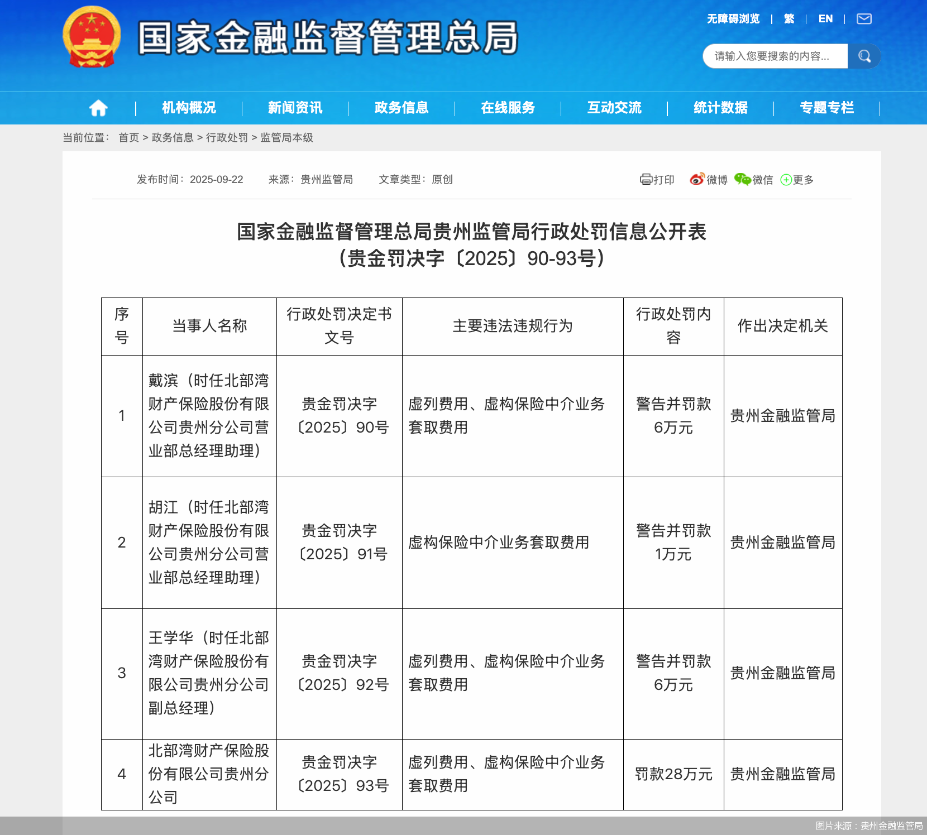Go to 政务信息 in breadcrumb
The width and height of the screenshot is (927, 835).
[173, 138]
